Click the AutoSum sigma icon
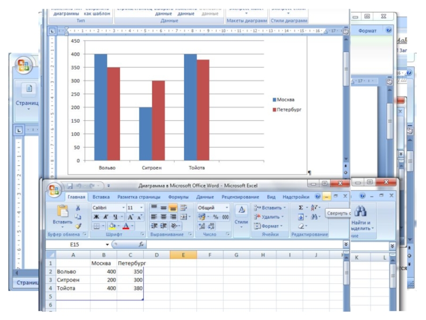Screen dimensions: 426x320 [x=301, y=207]
